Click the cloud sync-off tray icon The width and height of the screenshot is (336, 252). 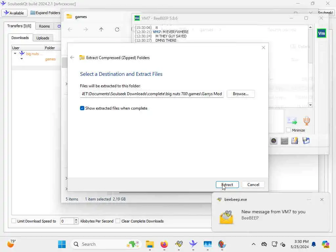(264, 244)
